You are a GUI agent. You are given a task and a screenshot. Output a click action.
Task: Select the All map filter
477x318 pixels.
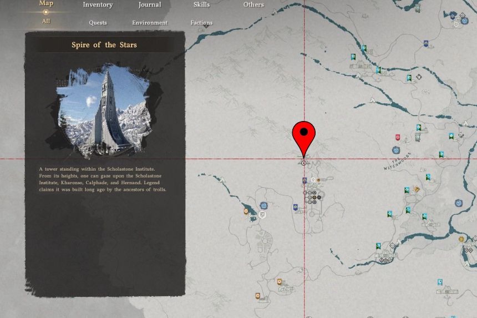[46, 21]
